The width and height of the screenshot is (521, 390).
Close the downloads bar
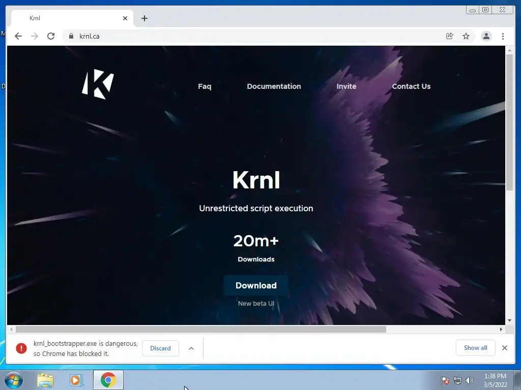[x=504, y=348]
